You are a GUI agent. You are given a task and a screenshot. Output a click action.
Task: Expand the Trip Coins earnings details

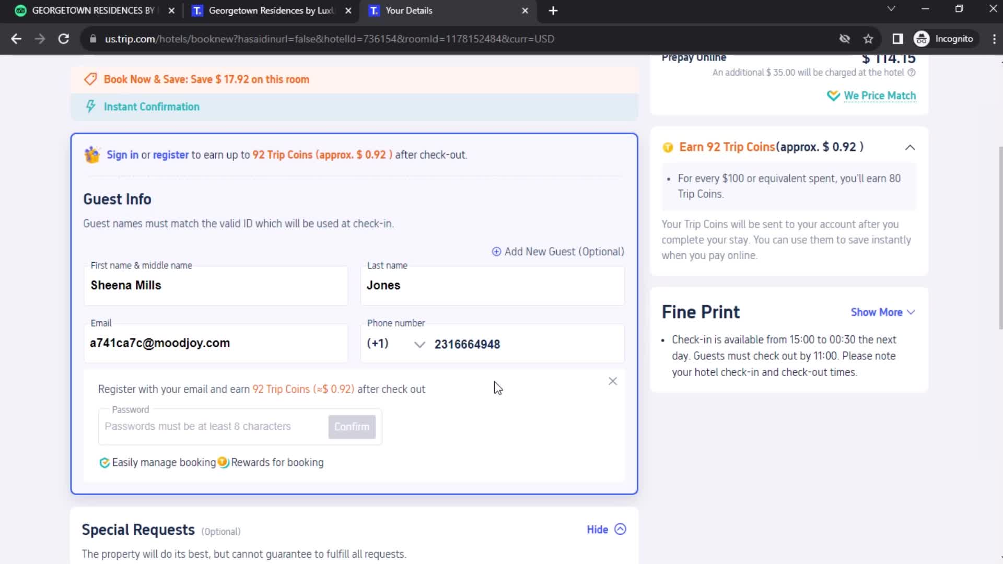click(x=911, y=147)
